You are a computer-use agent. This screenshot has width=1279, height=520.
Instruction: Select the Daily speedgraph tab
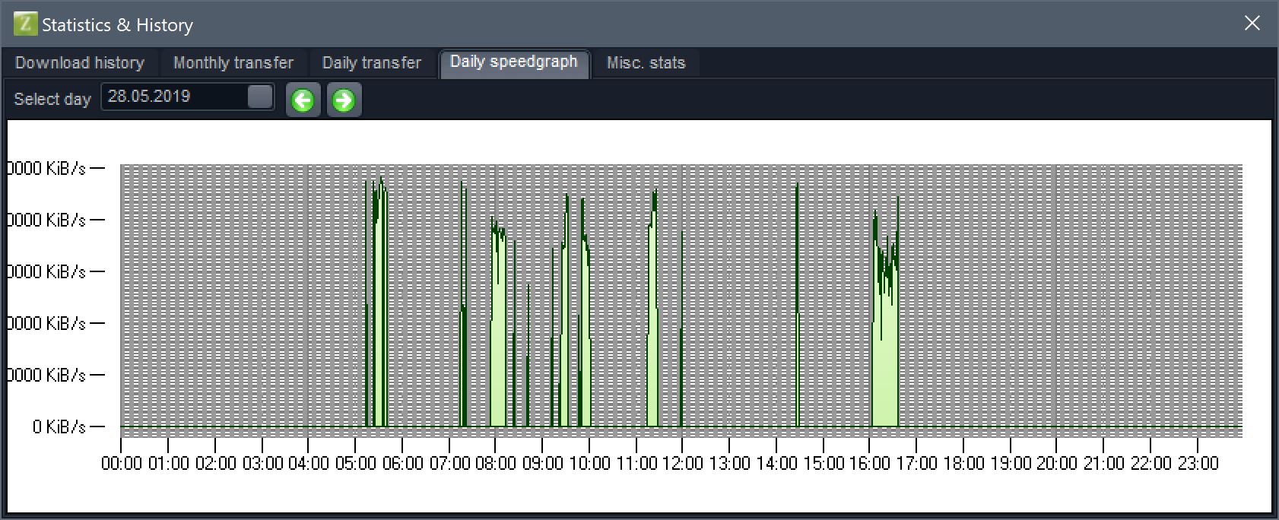click(x=514, y=62)
